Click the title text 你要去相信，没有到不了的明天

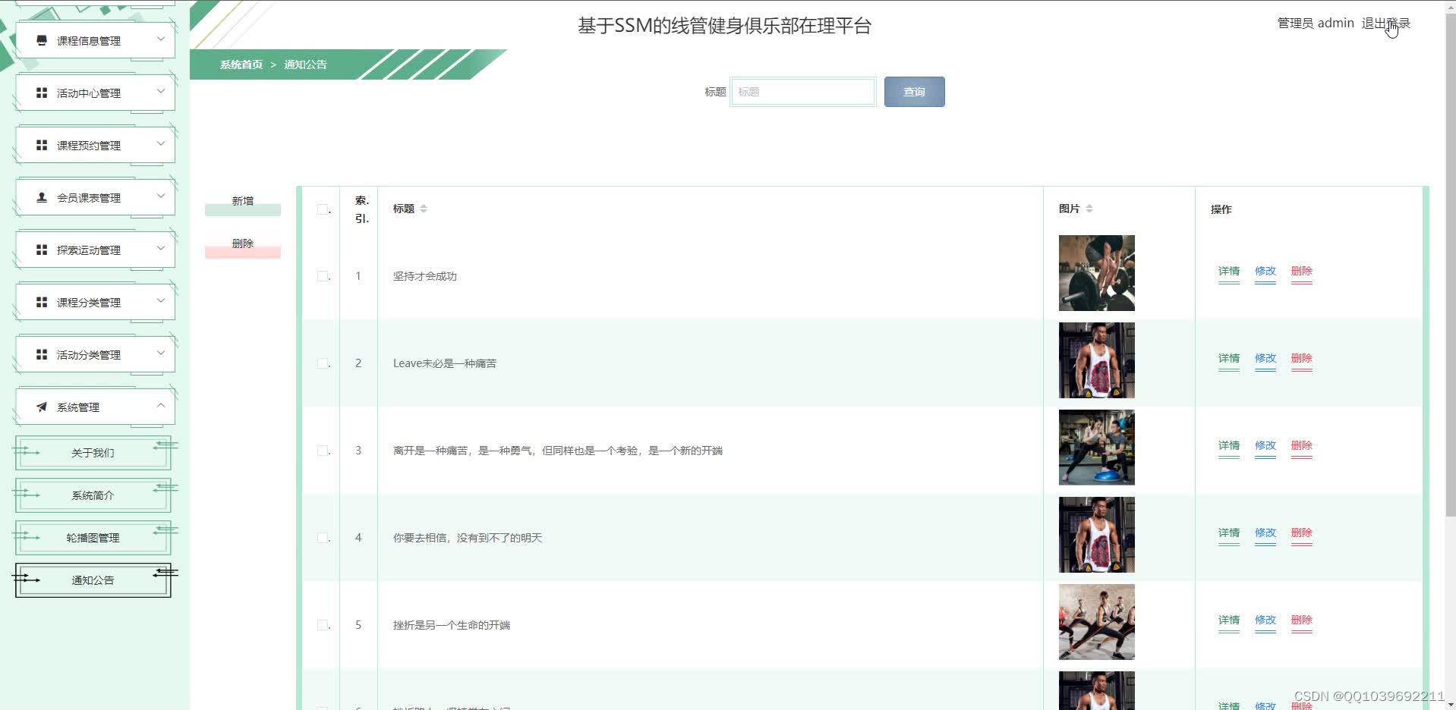[x=468, y=538]
